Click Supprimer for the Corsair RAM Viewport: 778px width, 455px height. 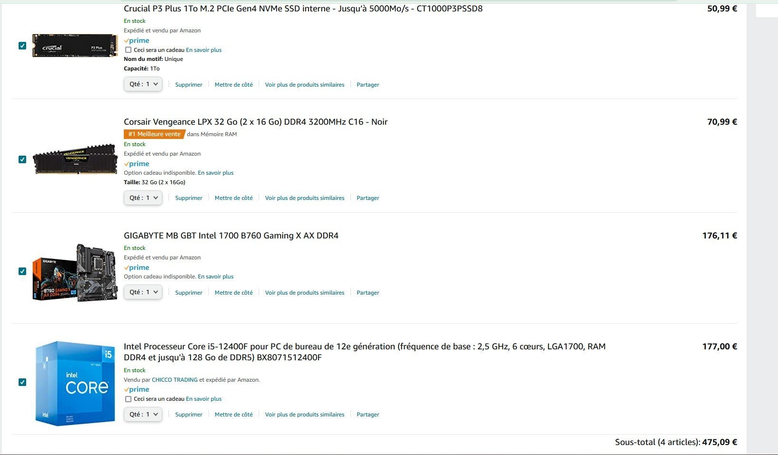[x=189, y=198]
